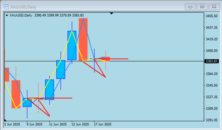
Task: Click the OHLC values 3390.49 3399.99 3370.59 3383.83
Action: point(59,15)
